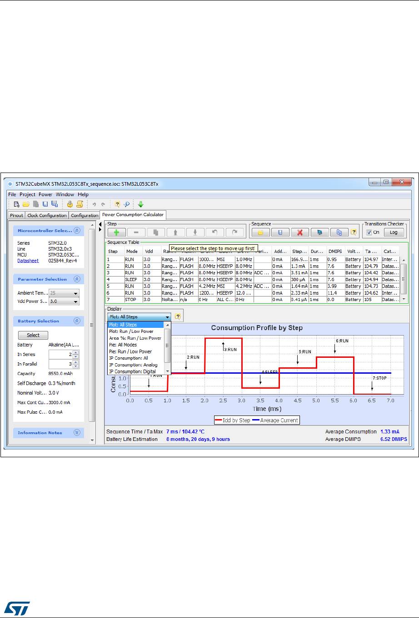Click the right-pointing split pane triangle
419x618 pixels.
100,229
